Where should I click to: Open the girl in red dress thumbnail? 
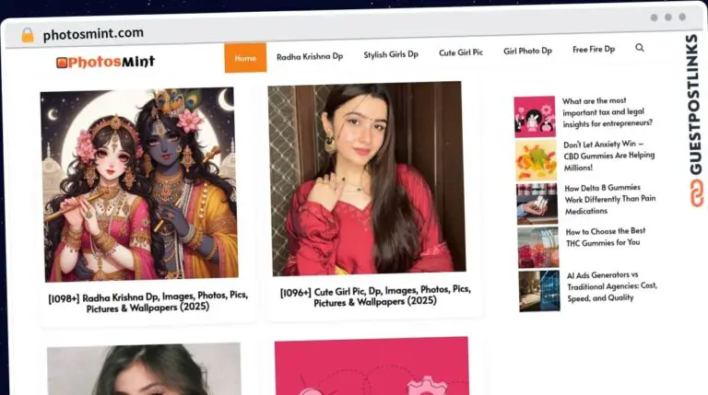point(367,179)
